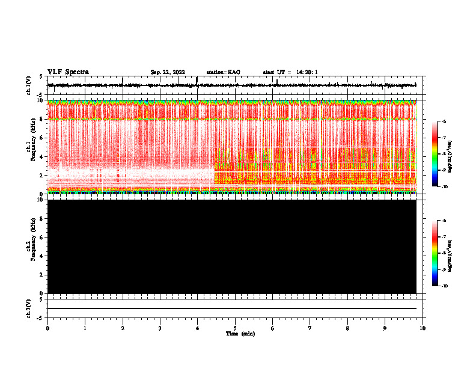Click time axis tick label "7"
This screenshot has height=368, width=476.
(x=310, y=328)
